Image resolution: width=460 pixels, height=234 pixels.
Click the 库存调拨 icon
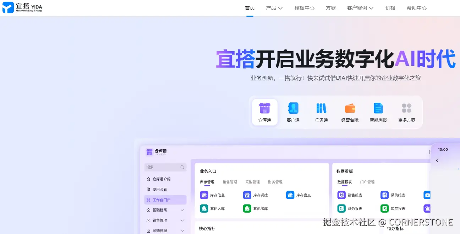tap(247, 195)
